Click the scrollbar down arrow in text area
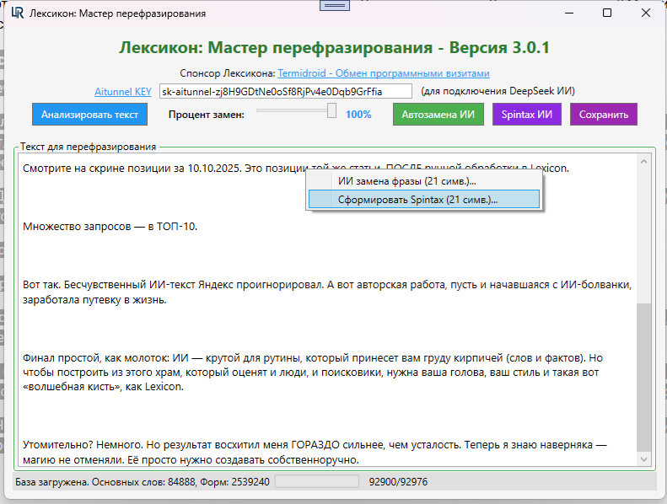This screenshot has height=504, width=667. pyautogui.click(x=645, y=459)
